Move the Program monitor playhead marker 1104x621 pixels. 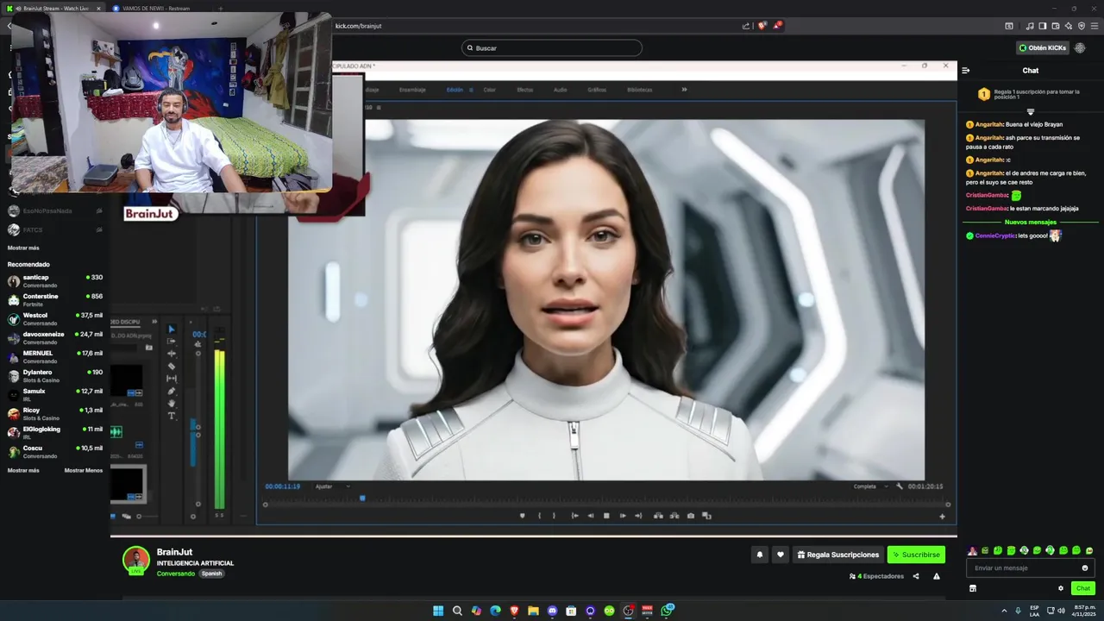[362, 498]
